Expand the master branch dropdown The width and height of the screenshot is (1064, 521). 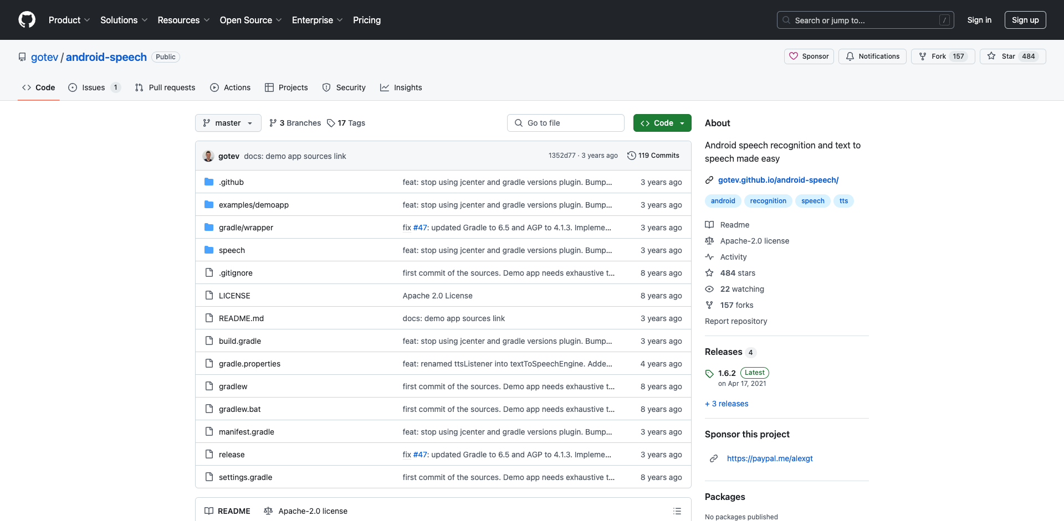pos(228,123)
